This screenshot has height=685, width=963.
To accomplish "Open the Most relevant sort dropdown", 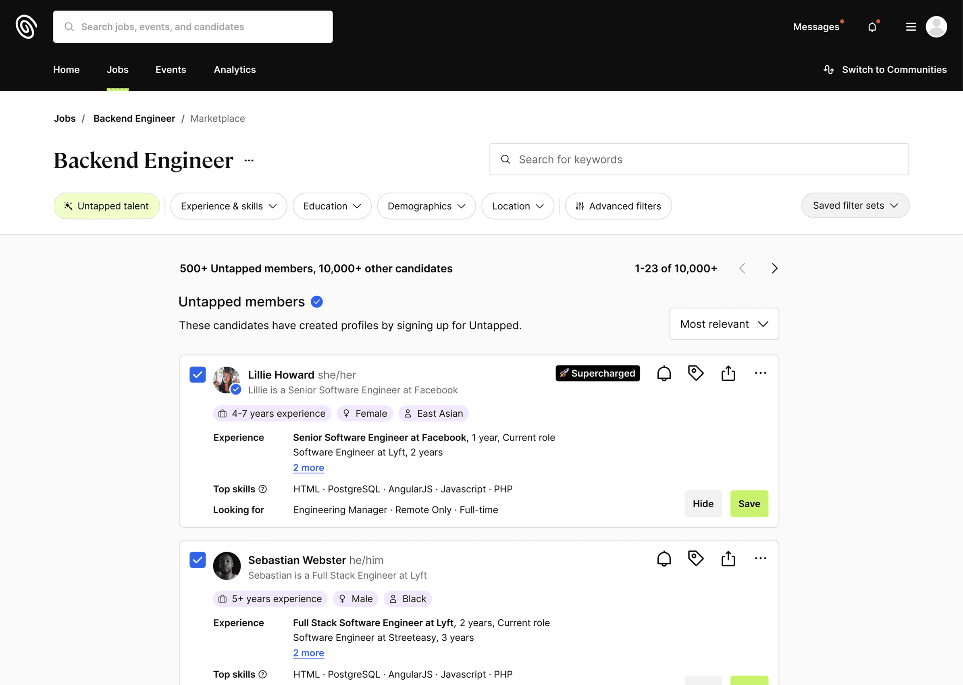I will point(724,324).
